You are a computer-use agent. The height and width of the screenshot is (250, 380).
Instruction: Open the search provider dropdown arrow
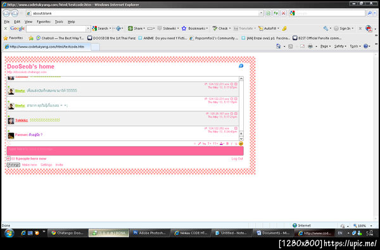click(x=375, y=13)
